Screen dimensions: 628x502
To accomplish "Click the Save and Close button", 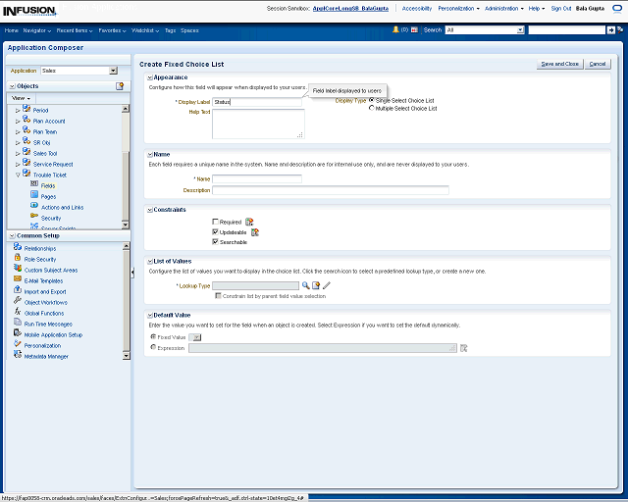I will point(559,64).
